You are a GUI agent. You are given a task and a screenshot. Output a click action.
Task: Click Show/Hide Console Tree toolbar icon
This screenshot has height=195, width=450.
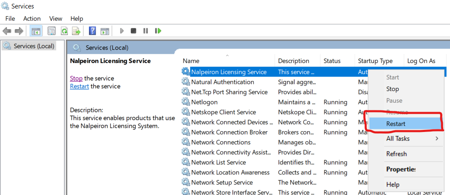click(36, 31)
